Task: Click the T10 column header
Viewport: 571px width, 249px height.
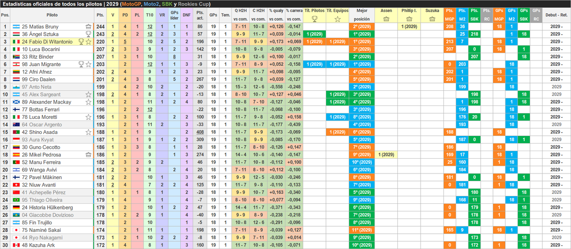Action: click(150, 15)
